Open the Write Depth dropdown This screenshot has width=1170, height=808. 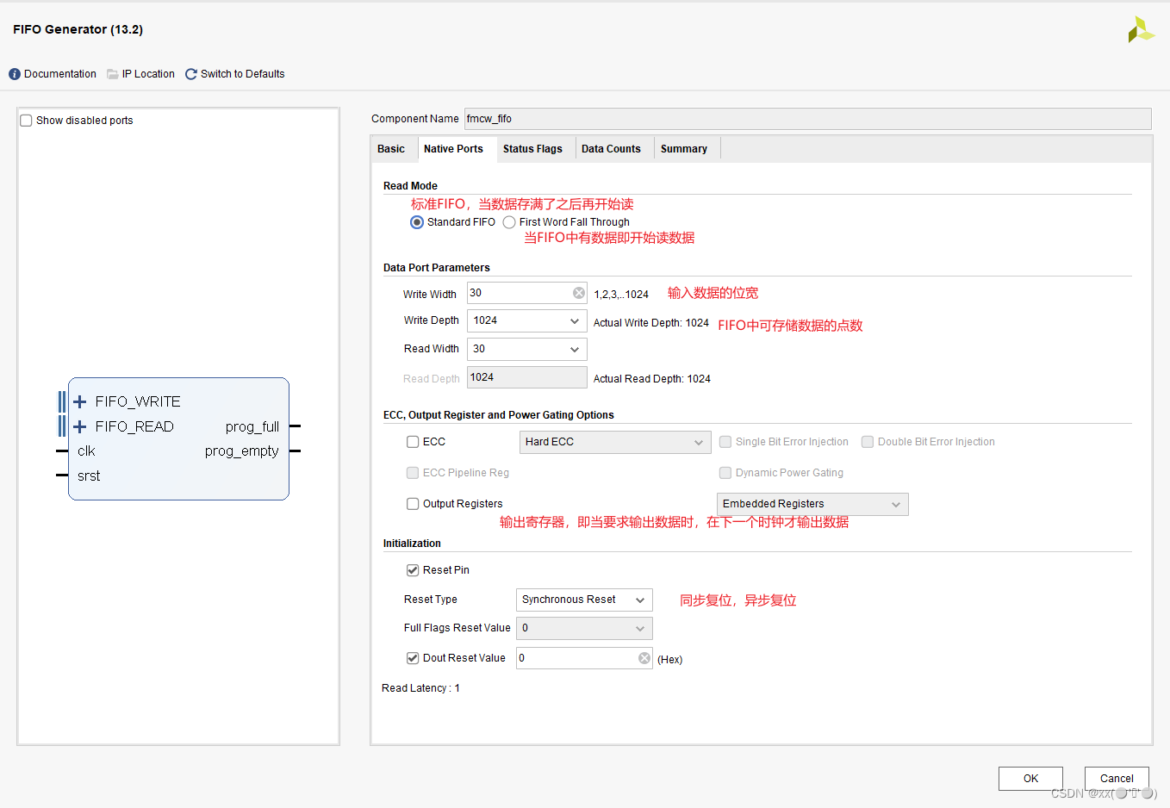(x=527, y=320)
